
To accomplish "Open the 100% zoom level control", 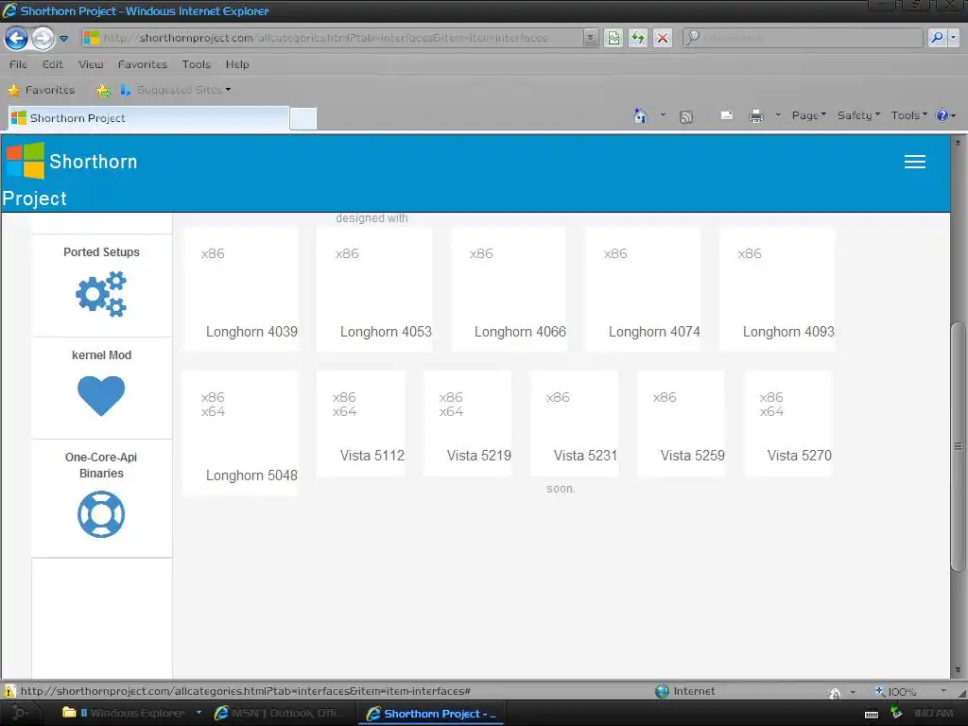I will pos(910,691).
